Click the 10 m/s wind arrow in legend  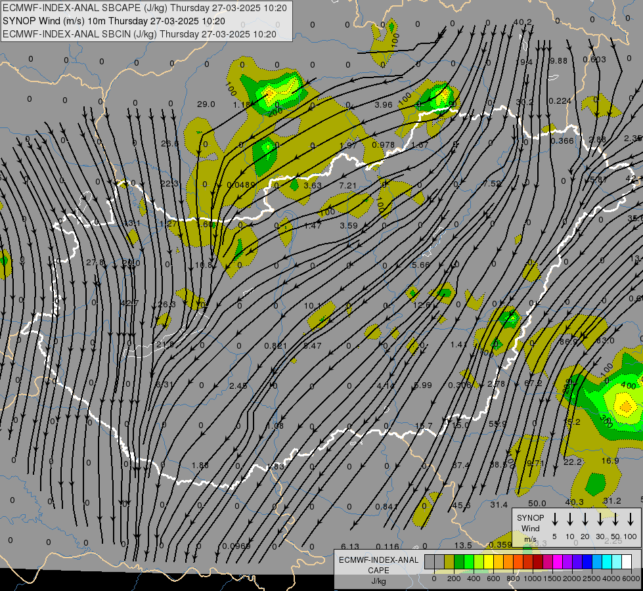[x=570, y=519]
